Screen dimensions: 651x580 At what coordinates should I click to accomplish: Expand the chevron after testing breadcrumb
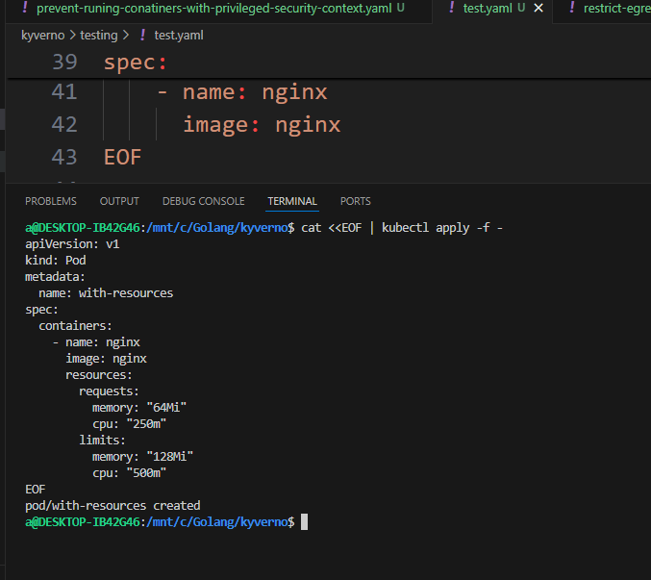pyautogui.click(x=126, y=36)
